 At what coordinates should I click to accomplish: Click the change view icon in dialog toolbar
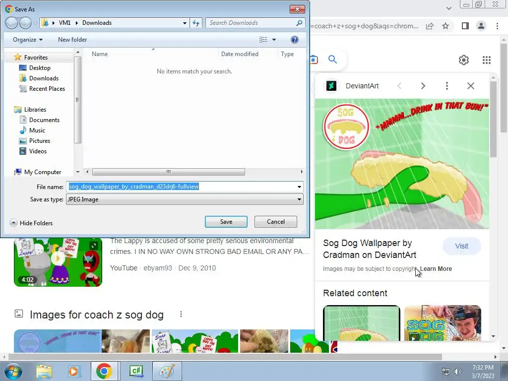263,40
